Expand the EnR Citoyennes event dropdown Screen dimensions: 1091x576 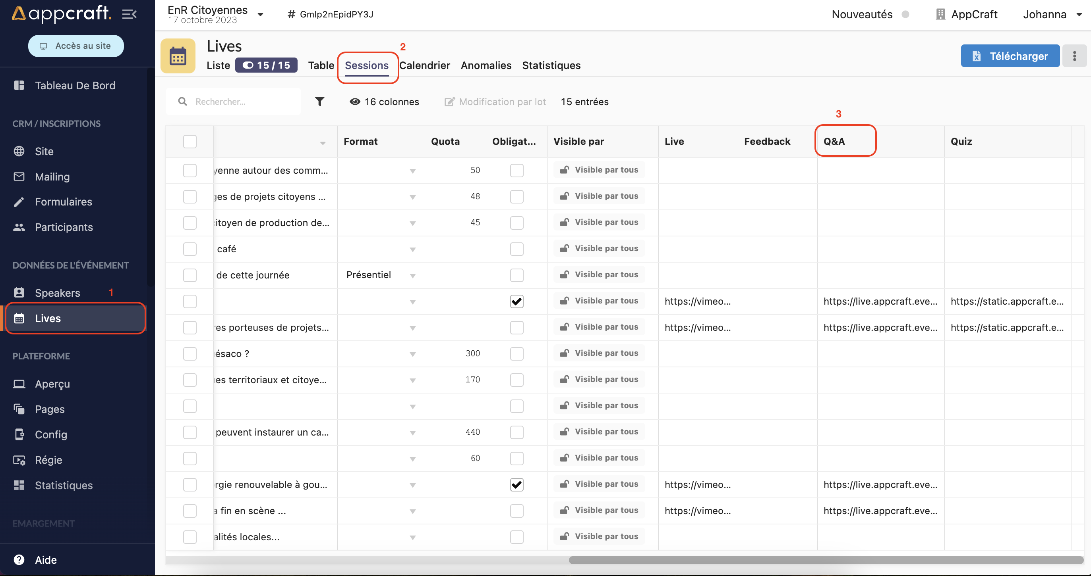click(260, 14)
